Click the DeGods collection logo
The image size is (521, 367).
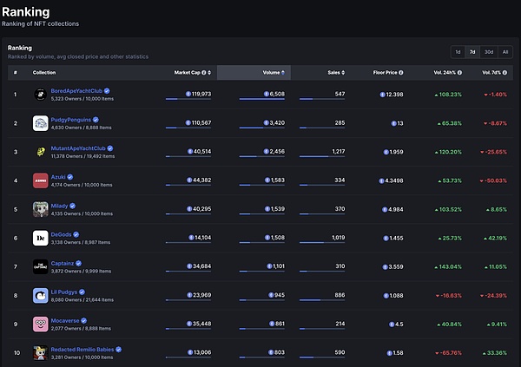coord(40,238)
